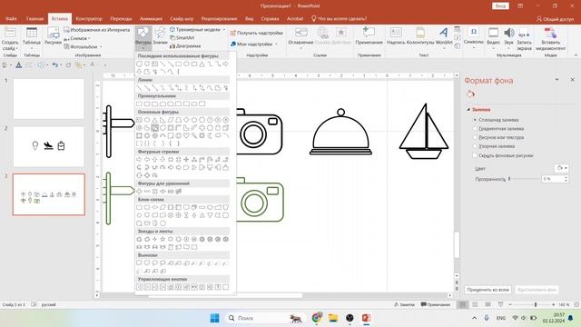Check Скрыть фоновые рисунки checkbox
This screenshot has height=327, width=581.
tap(475, 155)
